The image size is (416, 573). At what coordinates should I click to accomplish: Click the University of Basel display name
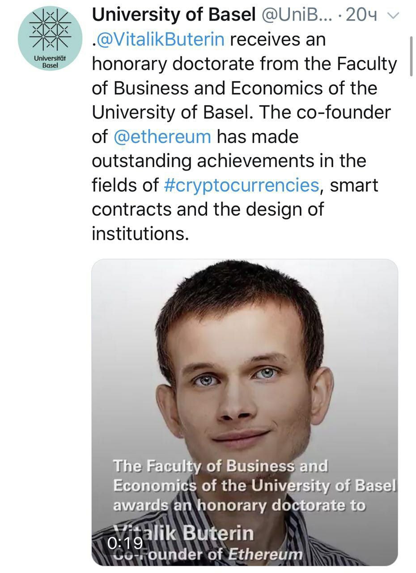[x=174, y=15]
